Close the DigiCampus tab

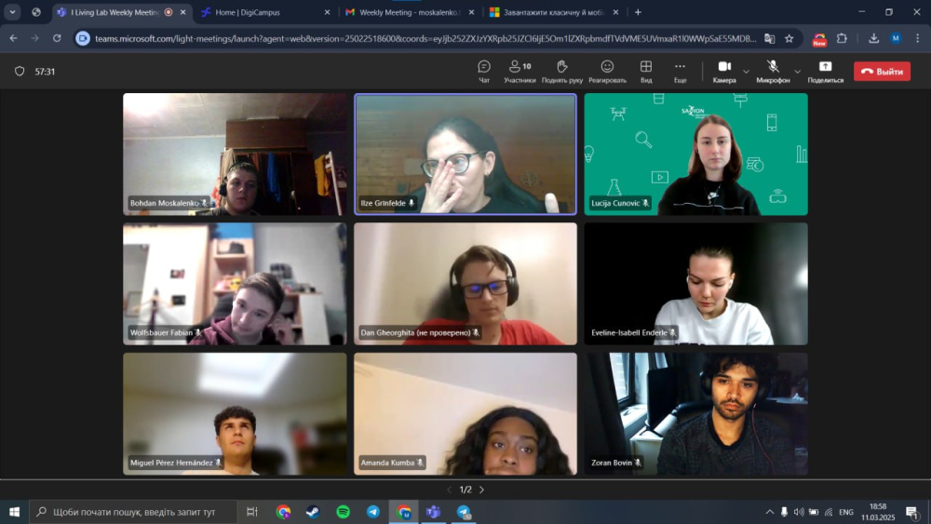pyautogui.click(x=327, y=12)
